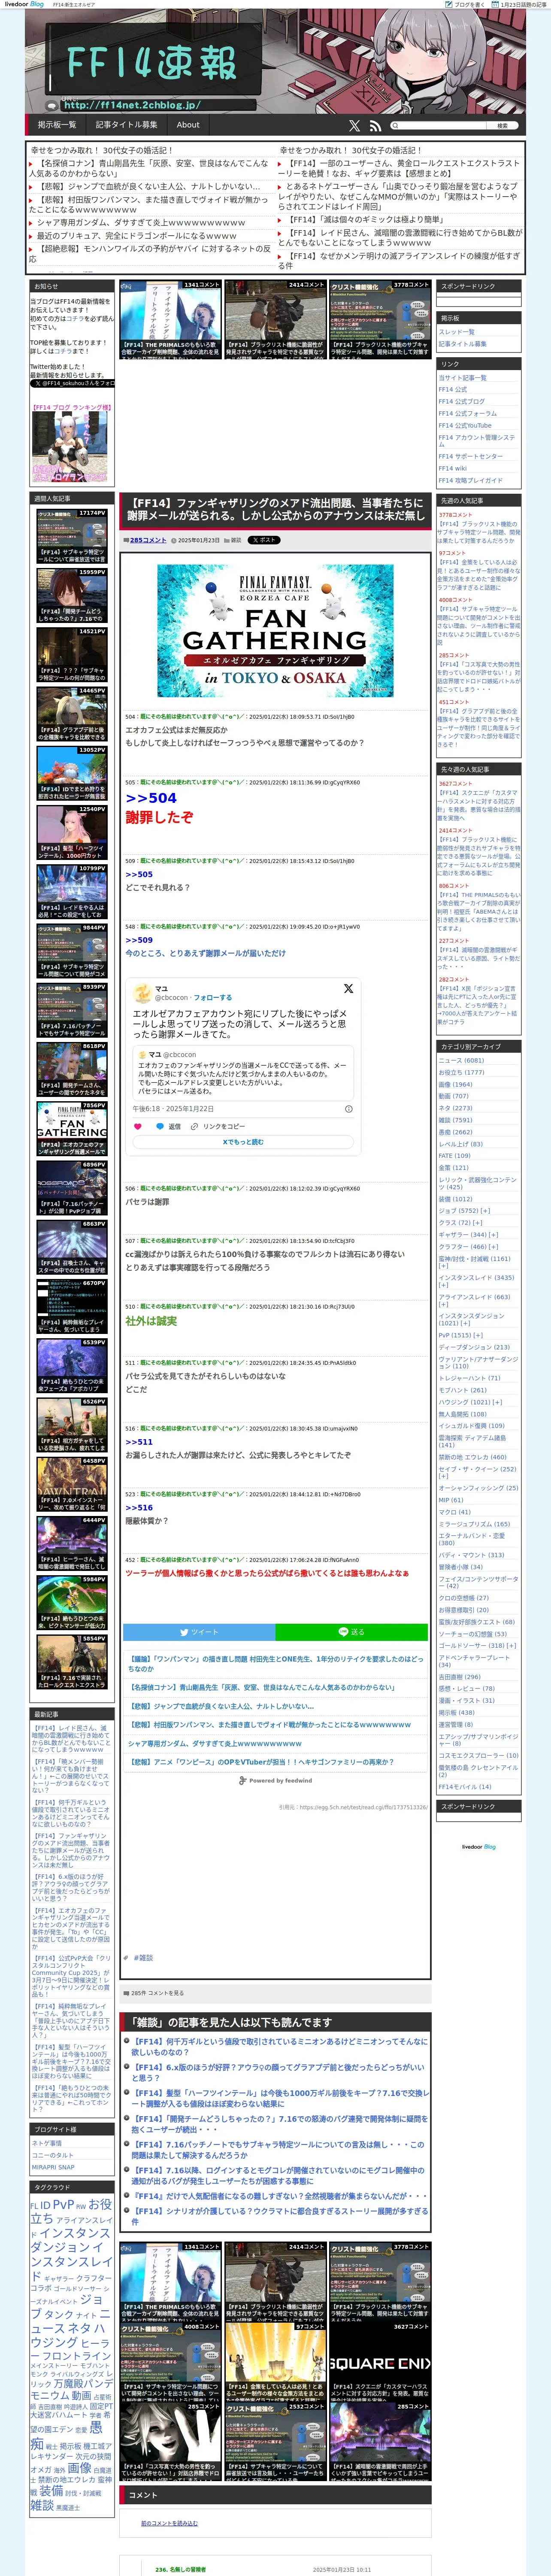
Task: Click the >>509 reply anchor
Action: coord(139,940)
